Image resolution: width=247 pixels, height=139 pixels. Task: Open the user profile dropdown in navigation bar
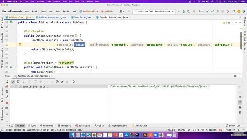(122, 12)
